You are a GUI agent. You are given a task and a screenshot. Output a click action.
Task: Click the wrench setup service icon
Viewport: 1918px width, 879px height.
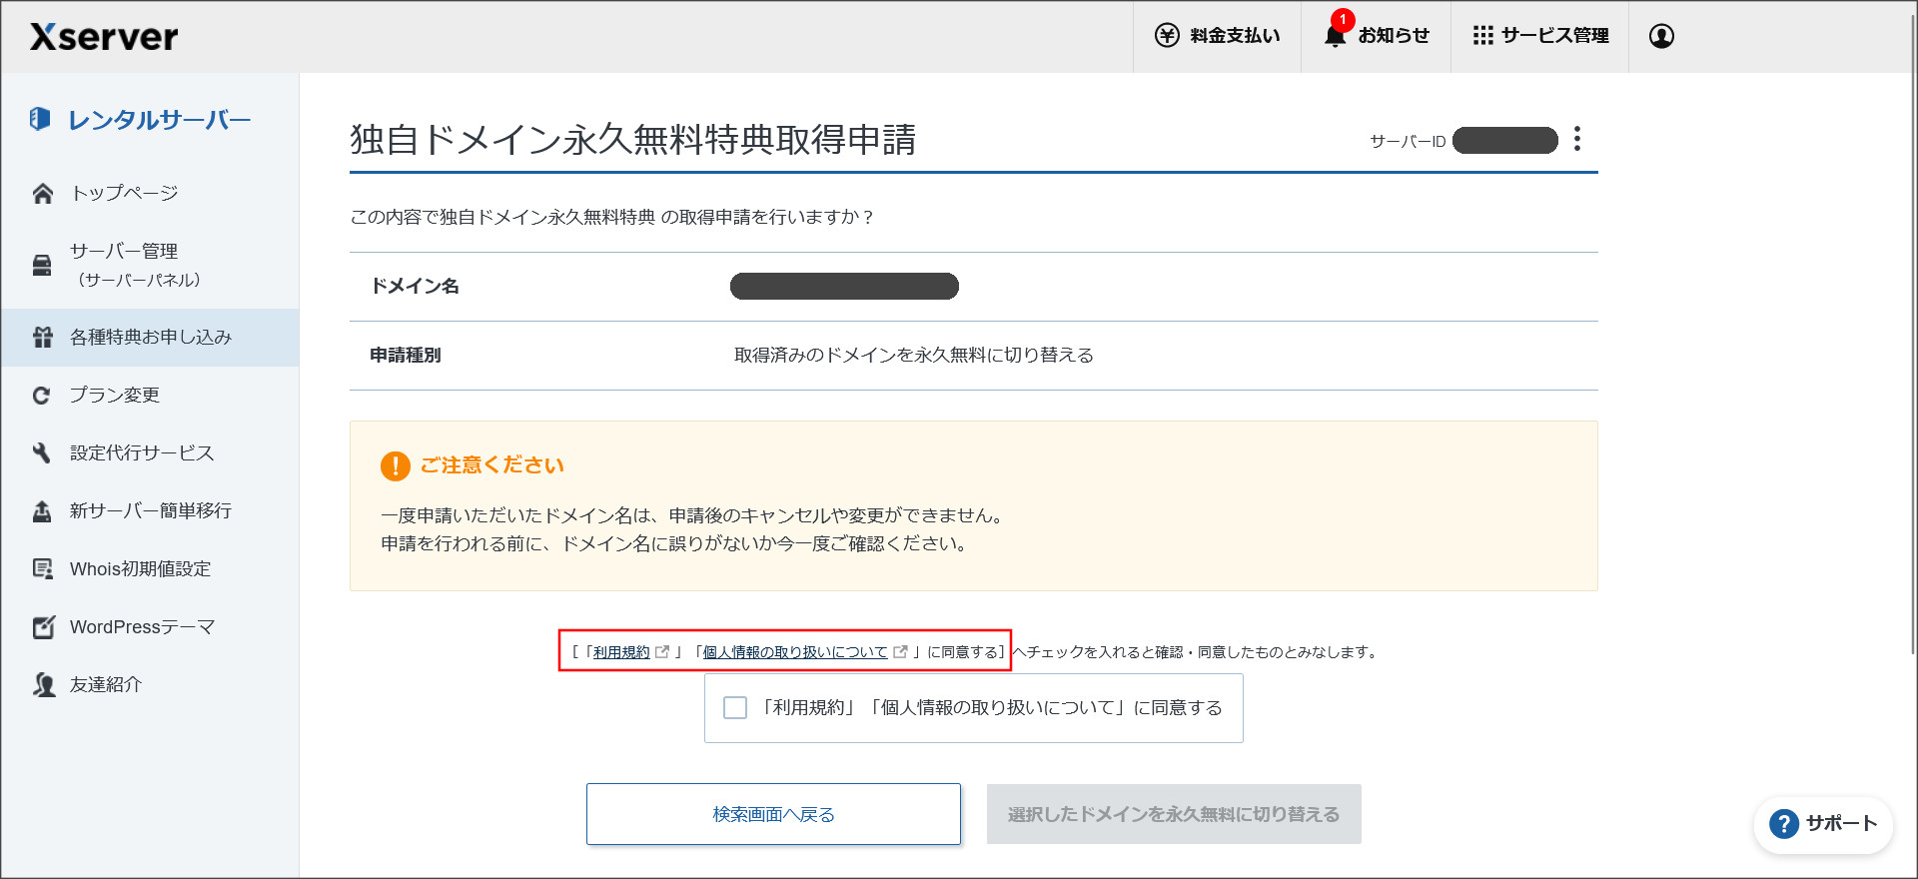[x=41, y=453]
